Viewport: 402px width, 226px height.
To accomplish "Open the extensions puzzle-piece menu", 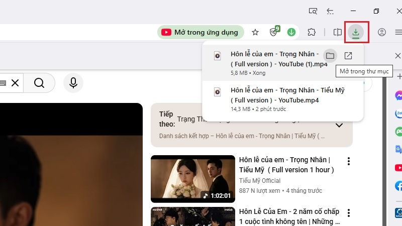I will pyautogui.click(x=312, y=32).
